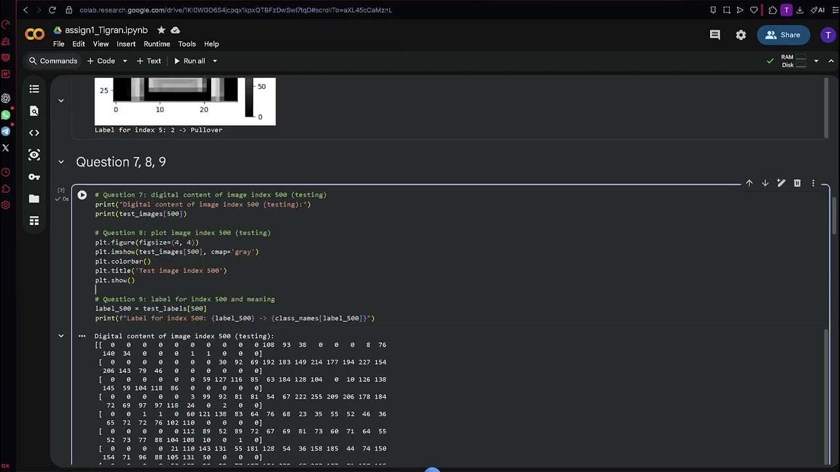The width and height of the screenshot is (840, 472).
Task: Open the comments panel
Action: [715, 35]
